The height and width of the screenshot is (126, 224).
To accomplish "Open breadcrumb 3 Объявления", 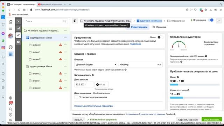I will click(176, 21).
